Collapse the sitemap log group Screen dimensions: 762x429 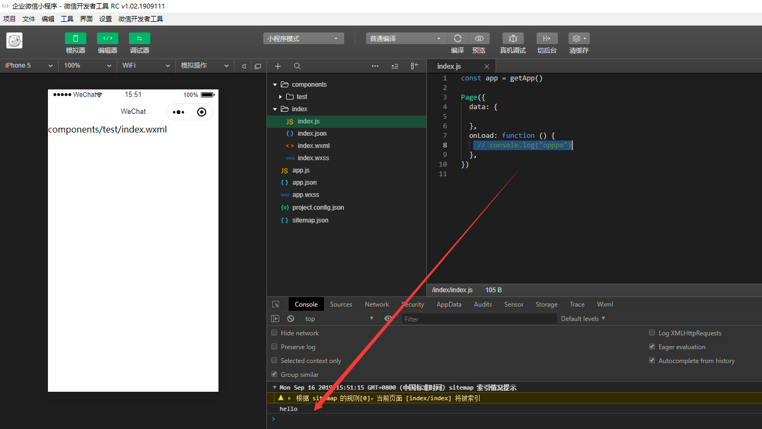(x=274, y=387)
